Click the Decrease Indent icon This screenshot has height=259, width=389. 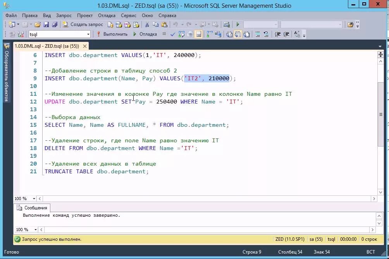(278, 34)
